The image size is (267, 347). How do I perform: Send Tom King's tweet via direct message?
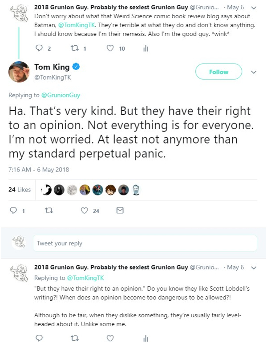click(x=119, y=211)
